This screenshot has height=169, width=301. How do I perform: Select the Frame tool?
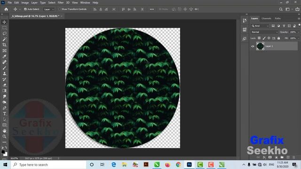[4, 51]
